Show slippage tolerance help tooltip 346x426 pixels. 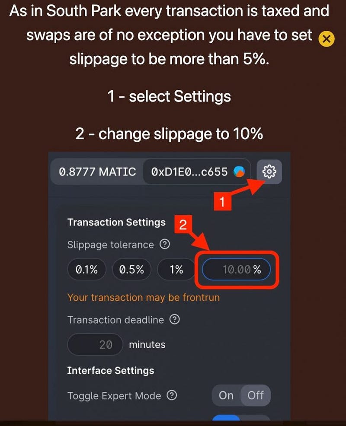165,244
